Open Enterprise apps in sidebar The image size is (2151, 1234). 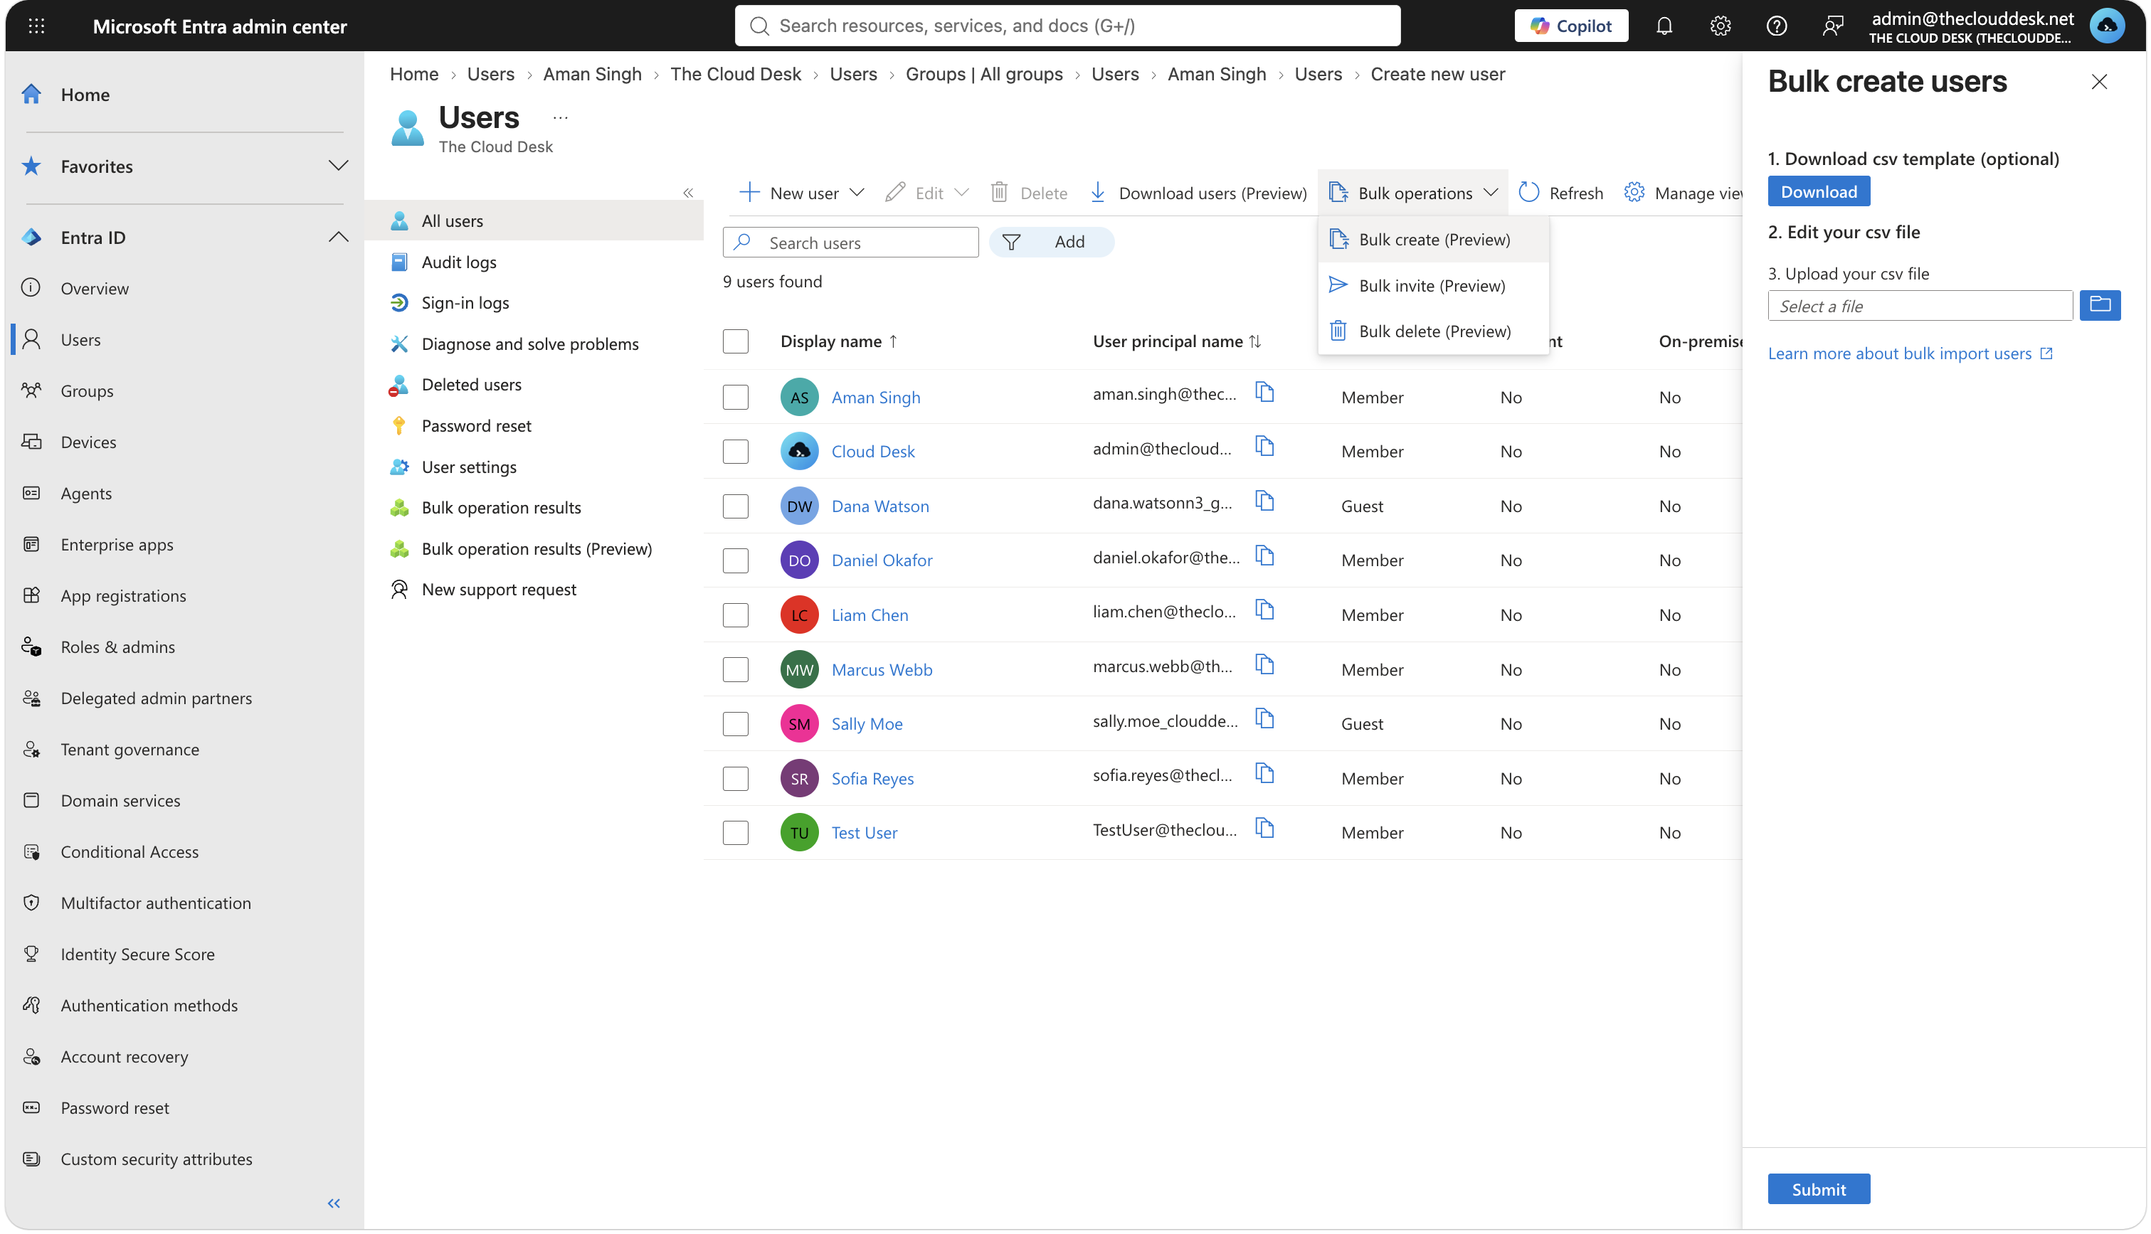pyautogui.click(x=116, y=543)
